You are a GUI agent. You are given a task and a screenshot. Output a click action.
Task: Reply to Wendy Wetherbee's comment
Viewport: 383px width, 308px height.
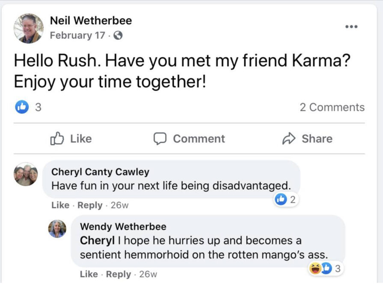[119, 274]
